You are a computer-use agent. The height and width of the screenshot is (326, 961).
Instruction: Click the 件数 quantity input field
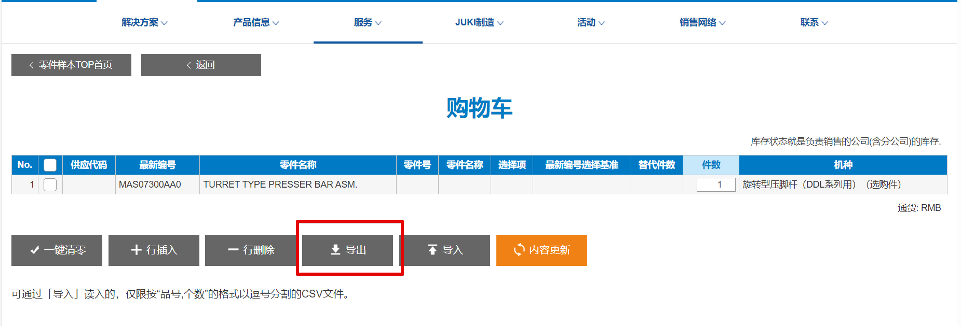(x=715, y=185)
